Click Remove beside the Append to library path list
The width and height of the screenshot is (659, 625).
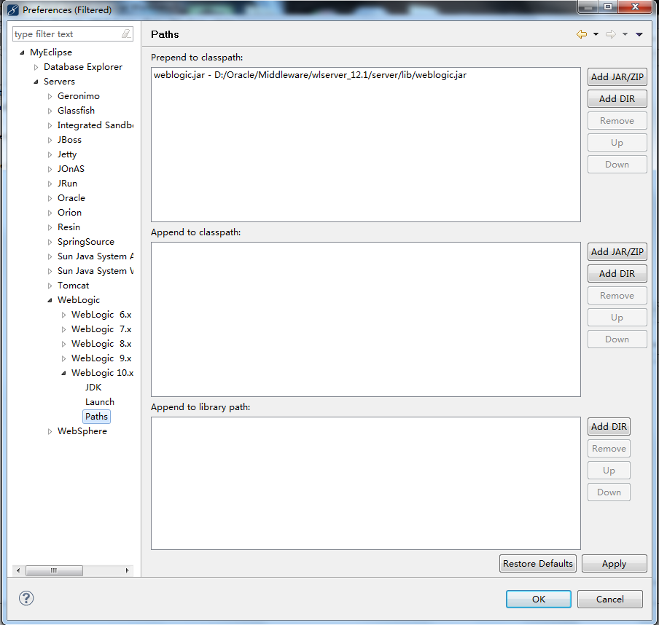pos(609,448)
